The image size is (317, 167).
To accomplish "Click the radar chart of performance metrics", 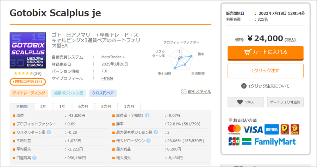I will (181, 58).
